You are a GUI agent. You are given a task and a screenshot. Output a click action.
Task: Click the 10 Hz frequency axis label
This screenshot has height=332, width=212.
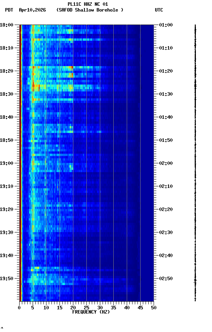46,308
